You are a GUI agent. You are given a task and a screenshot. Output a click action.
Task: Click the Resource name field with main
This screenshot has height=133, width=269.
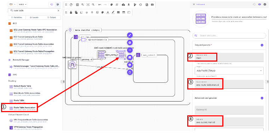tap(229, 57)
